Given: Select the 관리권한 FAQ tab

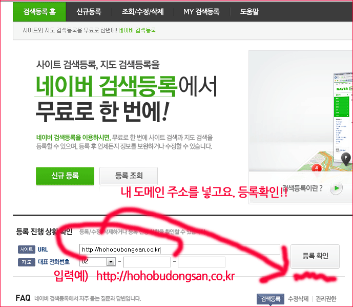Looking at the screenshot, I should pos(326,299).
